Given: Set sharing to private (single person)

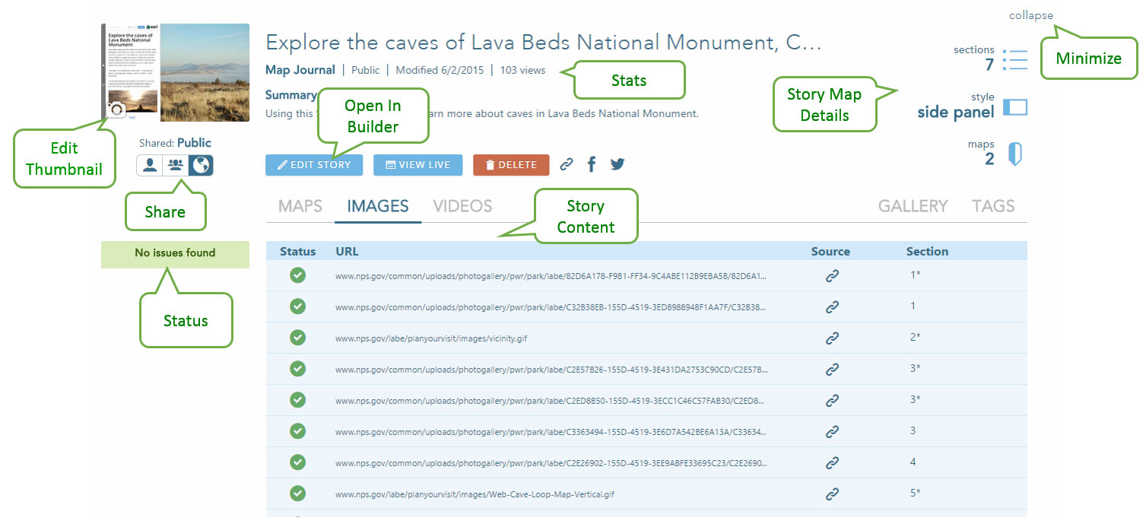Looking at the screenshot, I should (x=150, y=165).
